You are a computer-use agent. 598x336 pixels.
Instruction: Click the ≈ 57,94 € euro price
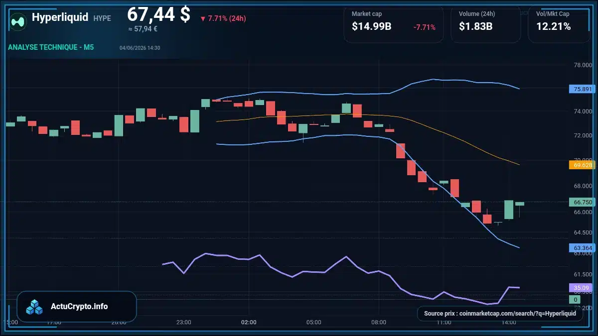click(143, 29)
